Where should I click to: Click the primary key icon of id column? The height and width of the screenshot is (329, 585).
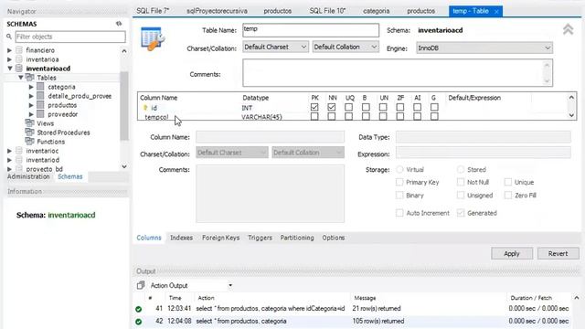(145, 108)
